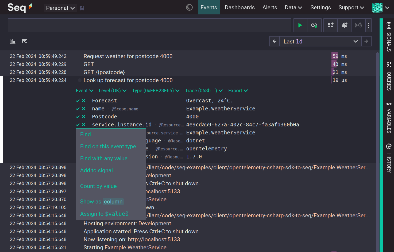Click the 43 ms duration bar
This screenshot has height=252, width=394.
334,64
